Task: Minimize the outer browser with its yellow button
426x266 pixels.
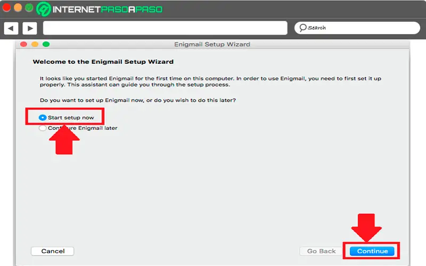Action: tap(18, 7)
